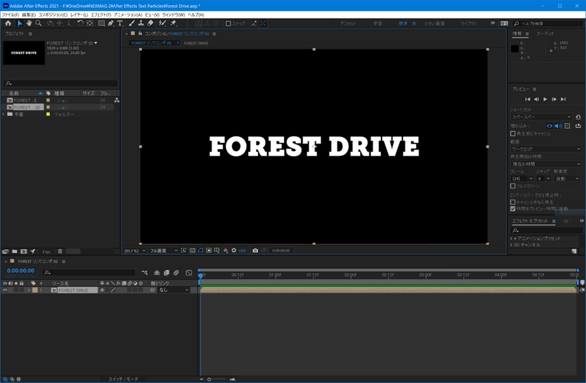Switch to the FOREST DRIVE composition tab

[x=196, y=43]
